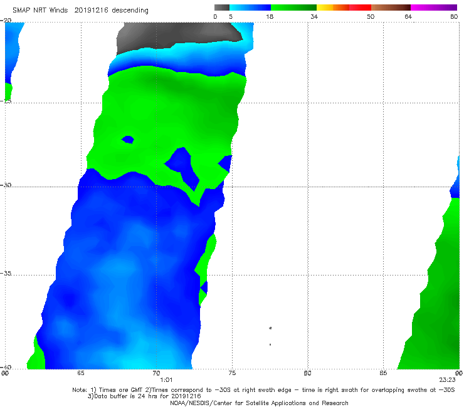The width and height of the screenshot is (464, 407).
Task: Click the '34' label under the color bar
Action: click(x=314, y=17)
